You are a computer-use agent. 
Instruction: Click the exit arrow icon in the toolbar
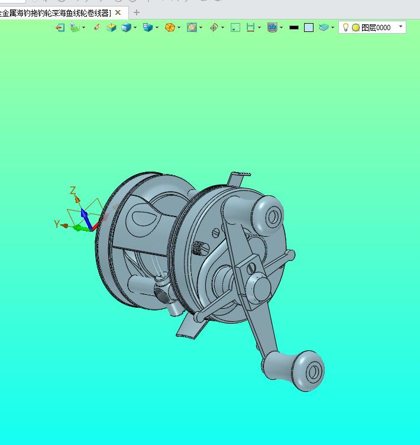coord(60,27)
